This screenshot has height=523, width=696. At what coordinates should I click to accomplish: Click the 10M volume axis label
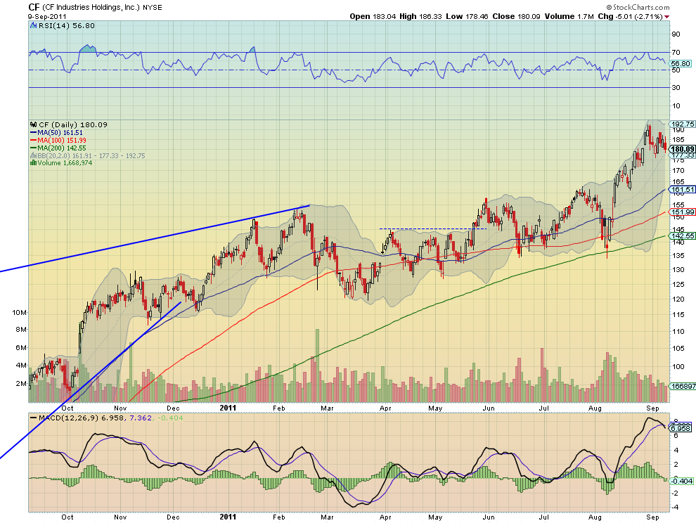click(19, 313)
